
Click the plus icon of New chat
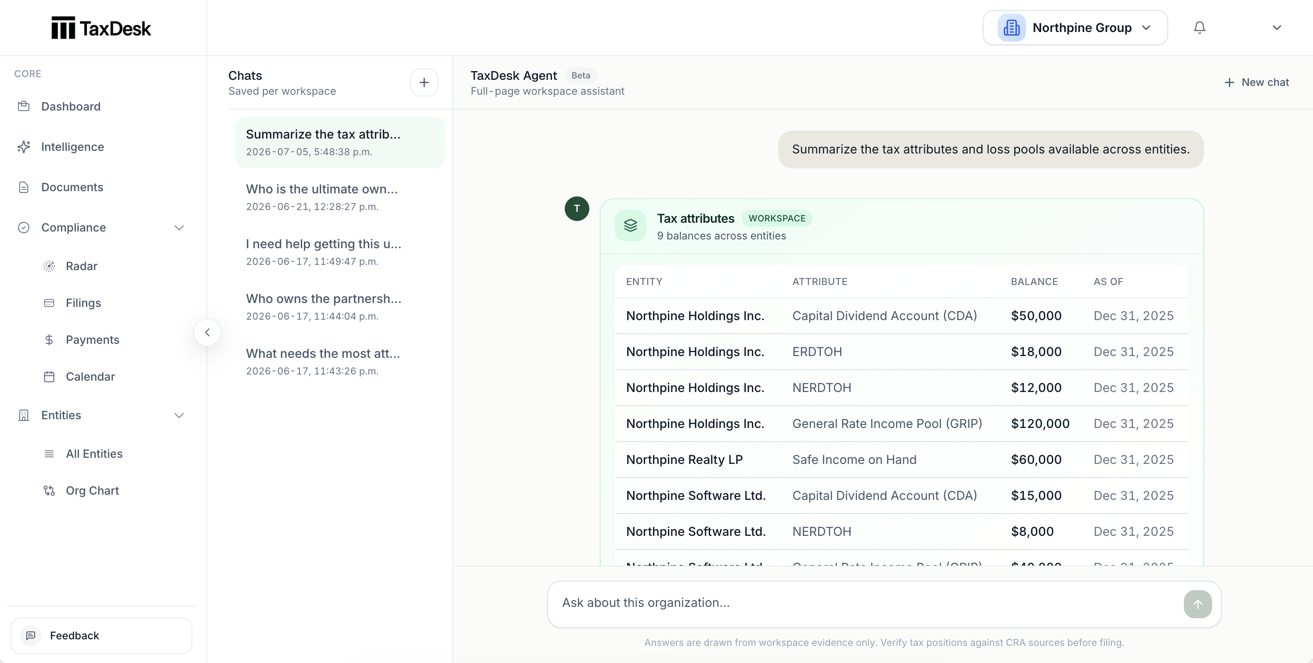[1229, 82]
